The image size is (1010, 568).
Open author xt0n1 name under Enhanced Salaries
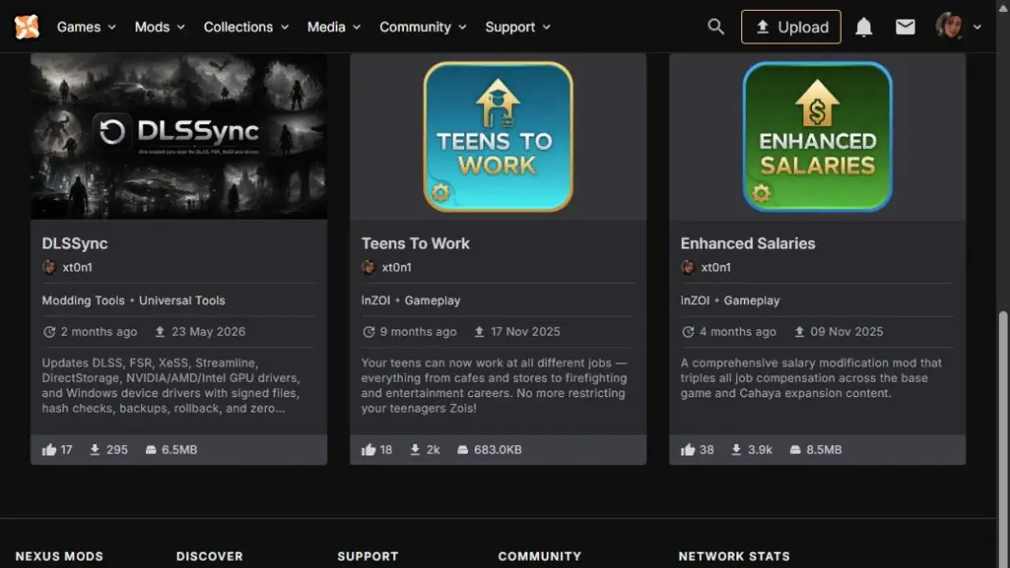coord(716,267)
